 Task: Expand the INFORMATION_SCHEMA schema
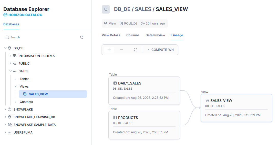pyautogui.click(x=11, y=56)
